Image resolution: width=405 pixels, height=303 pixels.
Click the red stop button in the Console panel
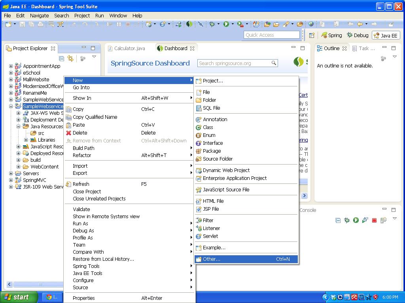[374, 220]
